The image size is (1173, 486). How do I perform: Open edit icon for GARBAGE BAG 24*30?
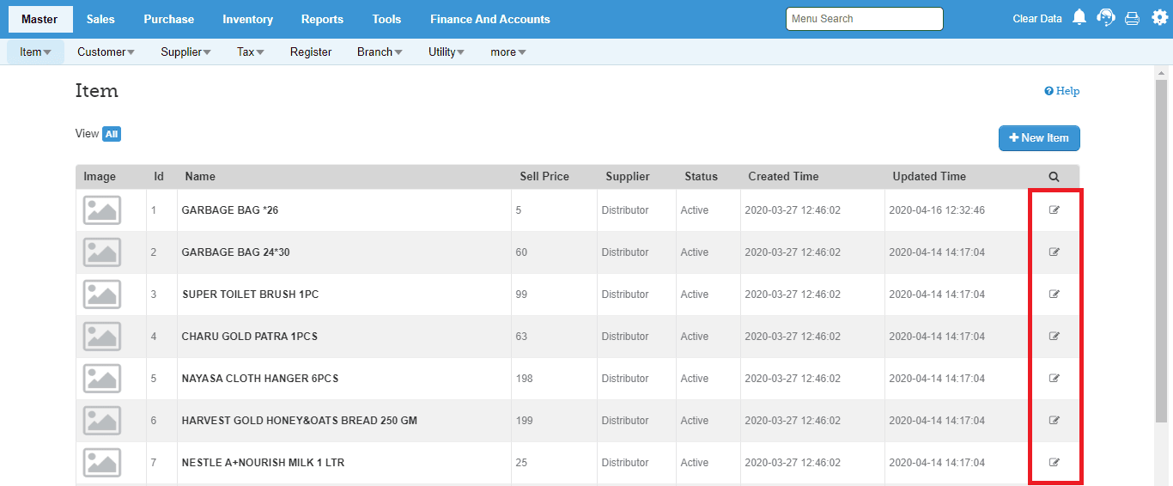[1054, 252]
